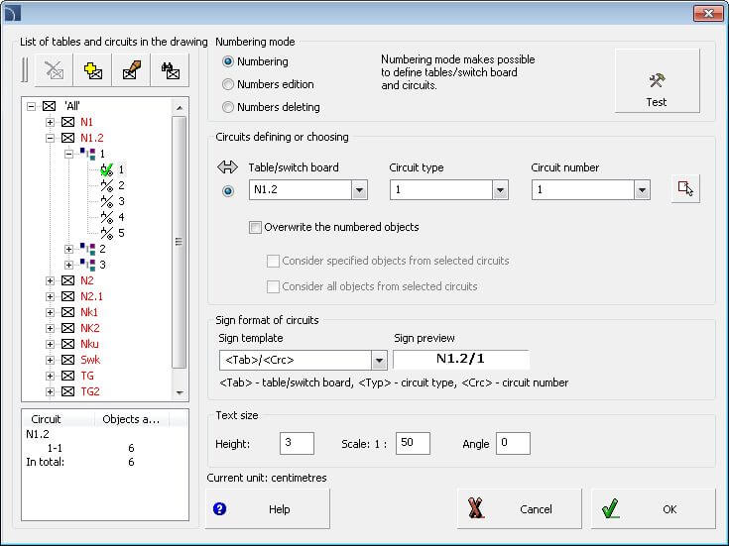Open the Table/switch board dropdown
Image resolution: width=729 pixels, height=546 pixels.
coord(359,189)
